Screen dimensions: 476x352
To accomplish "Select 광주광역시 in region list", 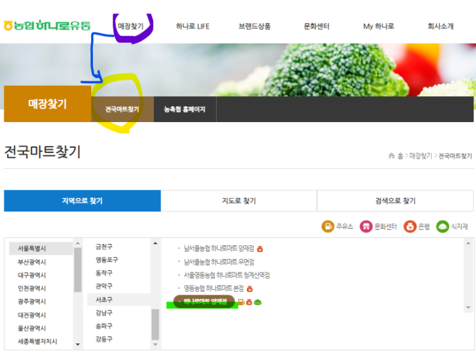I will (x=31, y=301).
